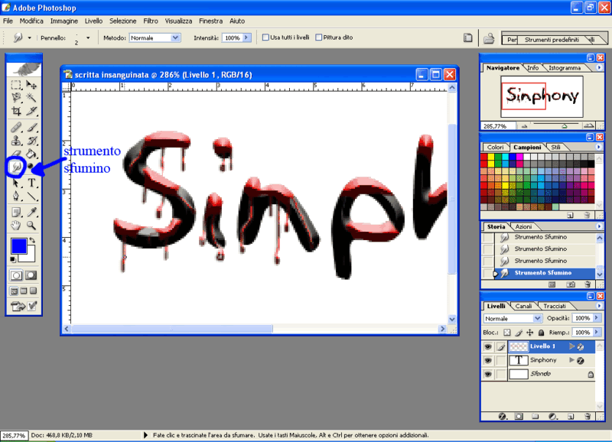
Task: Select the Smudge (Sfumino) tool
Action: point(15,167)
